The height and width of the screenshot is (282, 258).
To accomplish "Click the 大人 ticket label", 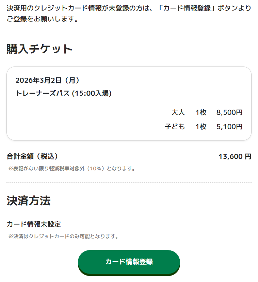I will tap(178, 112).
